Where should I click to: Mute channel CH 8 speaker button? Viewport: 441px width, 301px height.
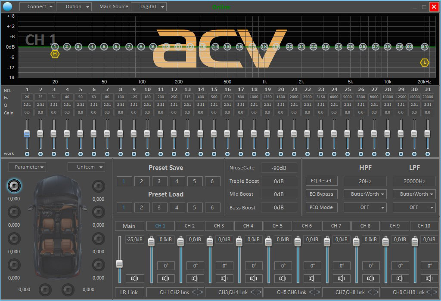point(370,278)
